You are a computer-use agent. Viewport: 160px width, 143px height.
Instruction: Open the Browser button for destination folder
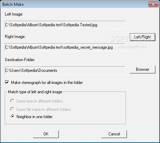pyautogui.click(x=142, y=69)
